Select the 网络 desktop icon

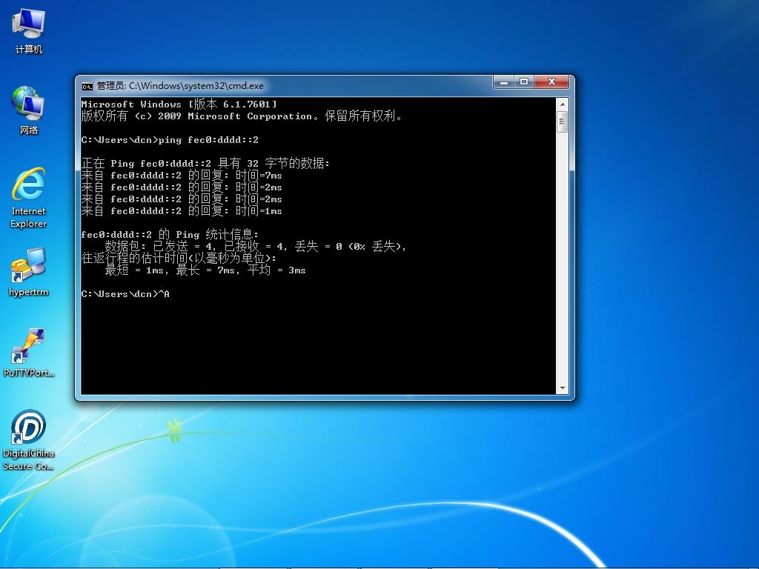click(29, 110)
